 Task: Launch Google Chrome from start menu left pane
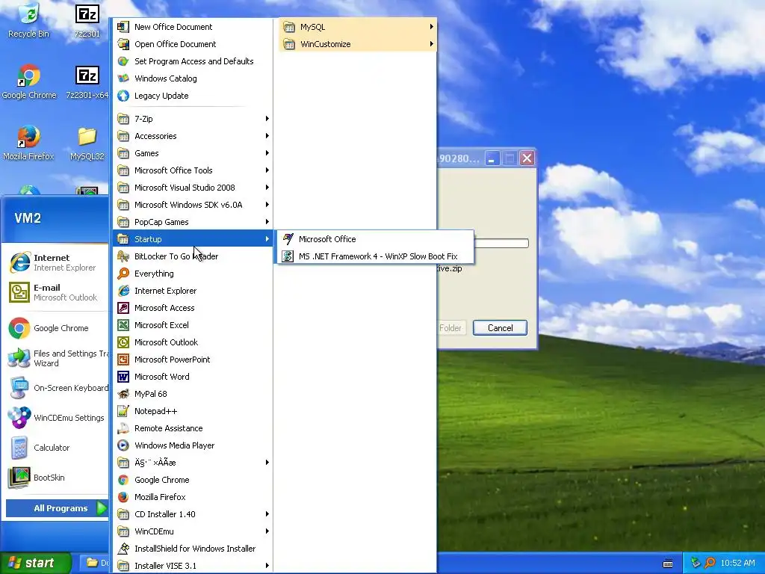click(55, 328)
